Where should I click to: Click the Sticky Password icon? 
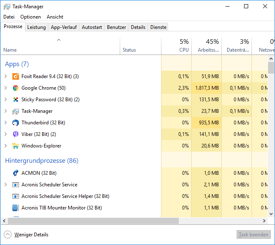[x=16, y=100]
